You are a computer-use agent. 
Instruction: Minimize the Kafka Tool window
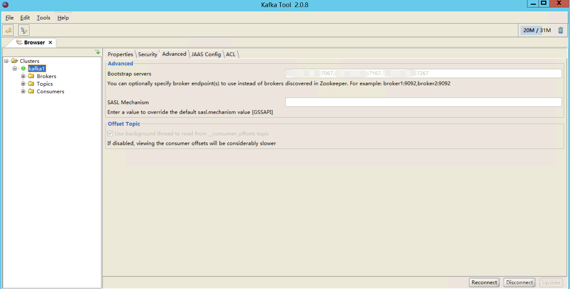533,4
